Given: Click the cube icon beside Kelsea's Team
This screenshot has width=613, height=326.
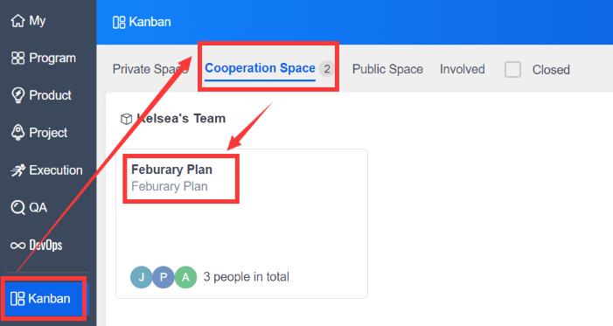Looking at the screenshot, I should point(126,119).
